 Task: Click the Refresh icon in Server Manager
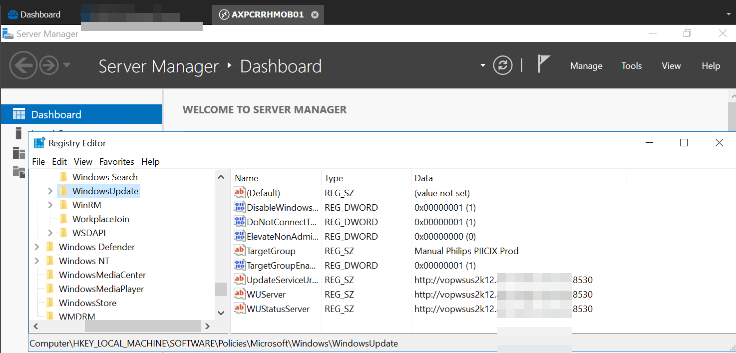[x=503, y=65]
